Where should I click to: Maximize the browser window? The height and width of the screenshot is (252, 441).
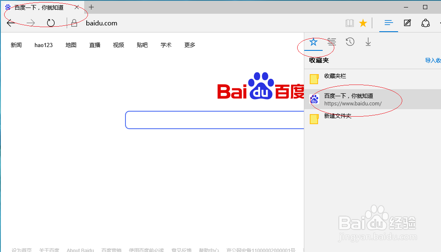coord(425,7)
